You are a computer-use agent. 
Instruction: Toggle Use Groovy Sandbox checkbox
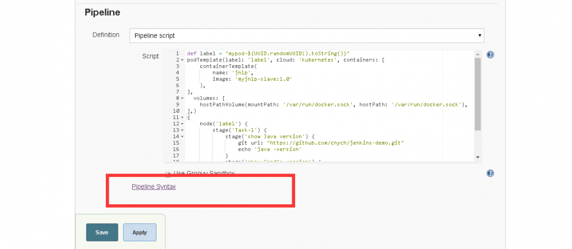(x=168, y=174)
